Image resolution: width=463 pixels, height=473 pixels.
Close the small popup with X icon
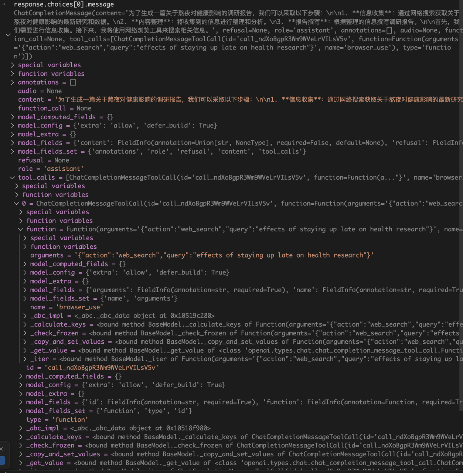(x=1, y=449)
